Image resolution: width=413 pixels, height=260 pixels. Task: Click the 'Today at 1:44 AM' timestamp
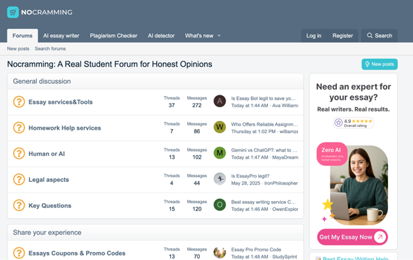pos(250,106)
